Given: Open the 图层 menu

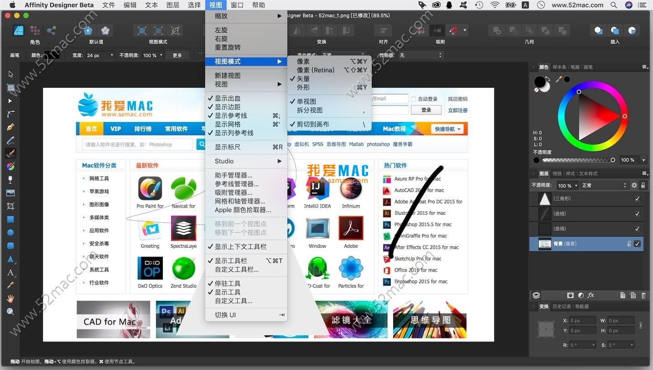Looking at the screenshot, I should click(173, 5).
